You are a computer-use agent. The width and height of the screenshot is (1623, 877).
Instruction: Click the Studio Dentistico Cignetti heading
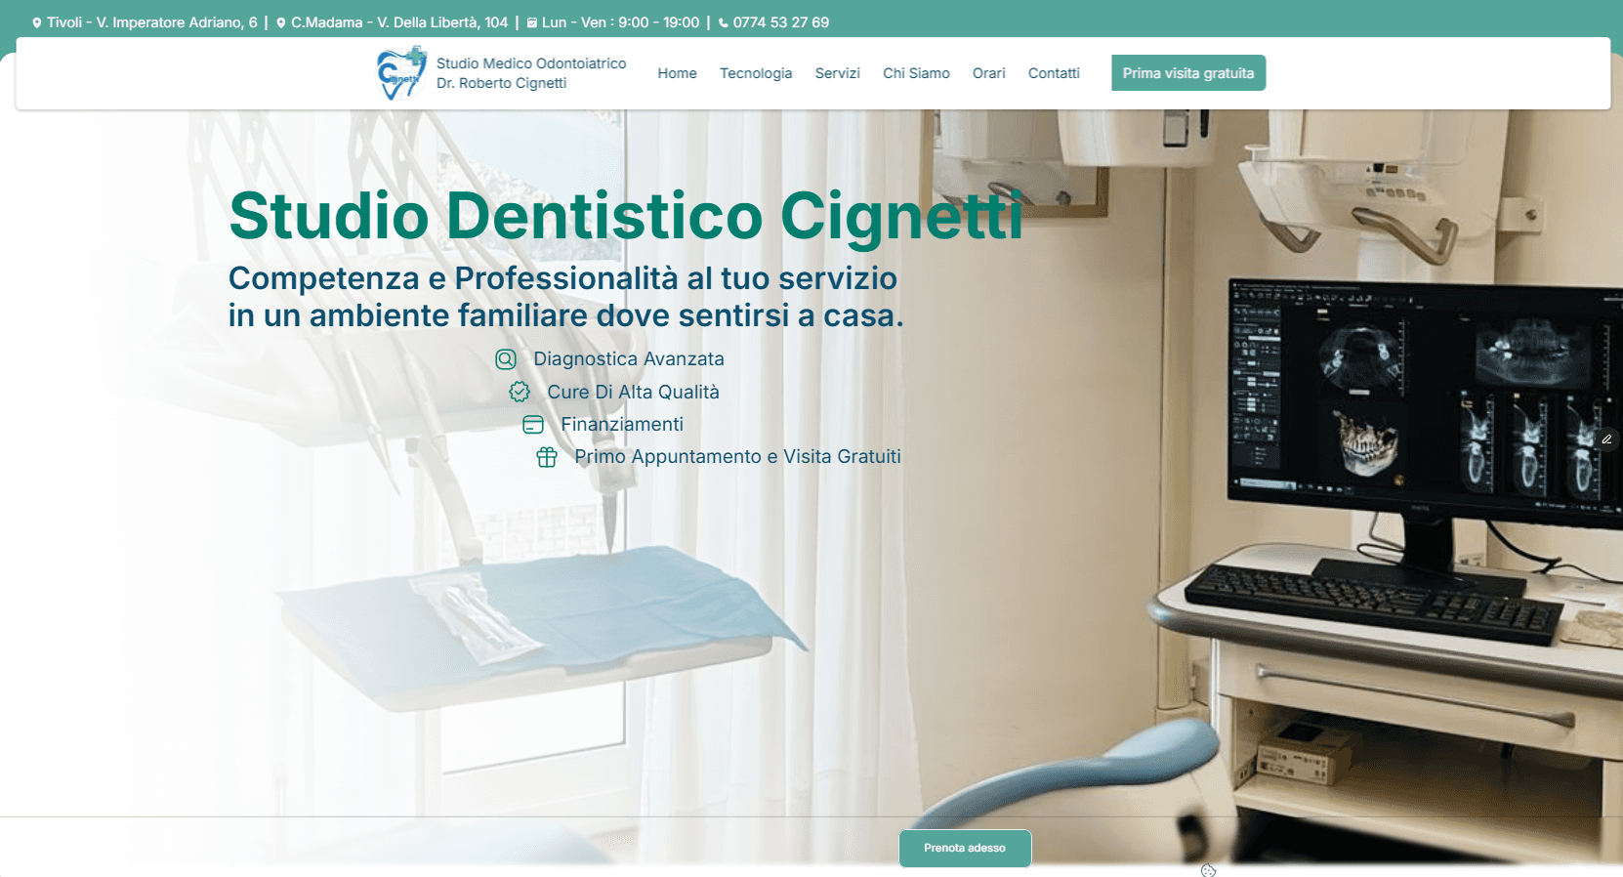pos(626,216)
